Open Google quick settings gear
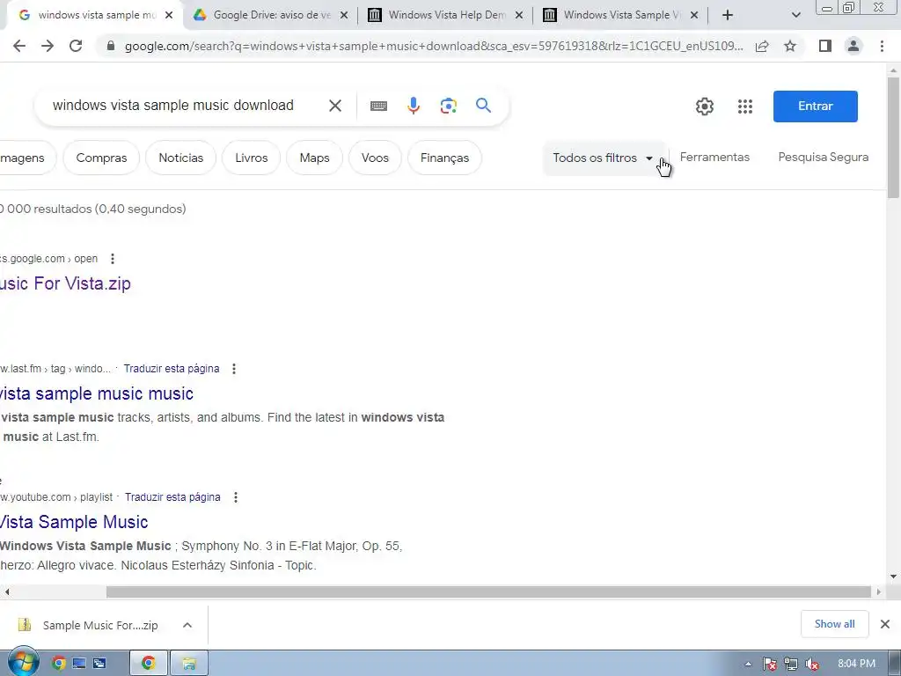 (705, 107)
